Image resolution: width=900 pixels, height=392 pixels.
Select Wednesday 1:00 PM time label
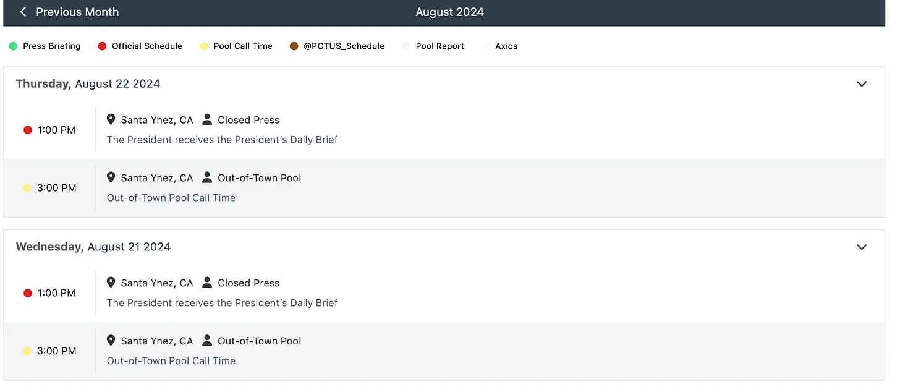56,293
